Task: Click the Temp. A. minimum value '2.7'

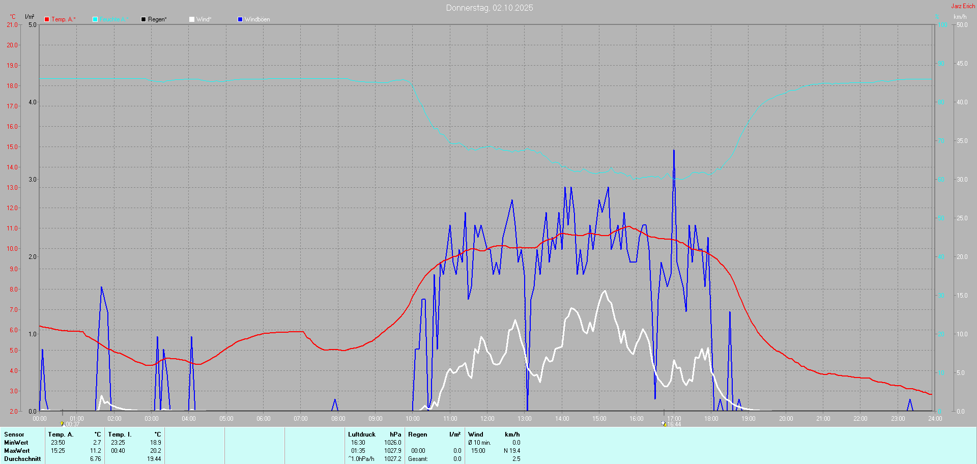Action: (97, 443)
